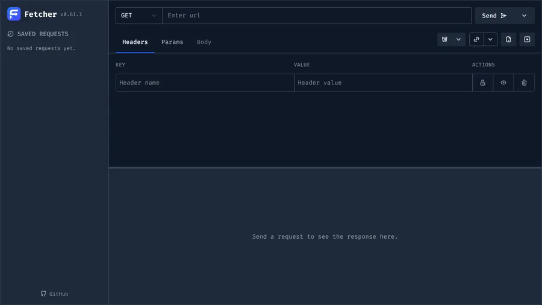Viewport: 542px width, 305px height.
Task: Click the 'No saved requests yet.' text
Action: tap(42, 48)
